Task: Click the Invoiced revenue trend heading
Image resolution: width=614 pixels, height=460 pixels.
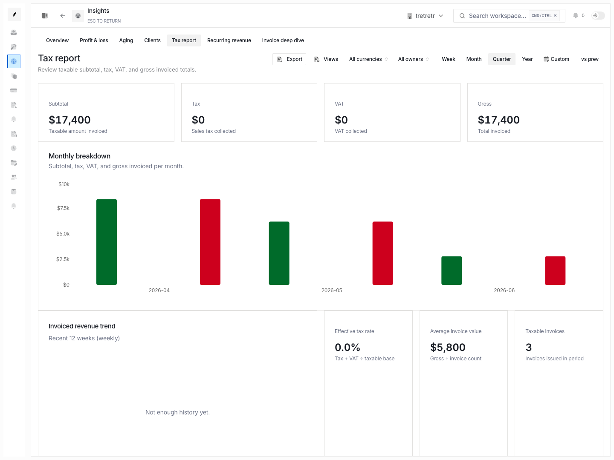Action: 82,326
